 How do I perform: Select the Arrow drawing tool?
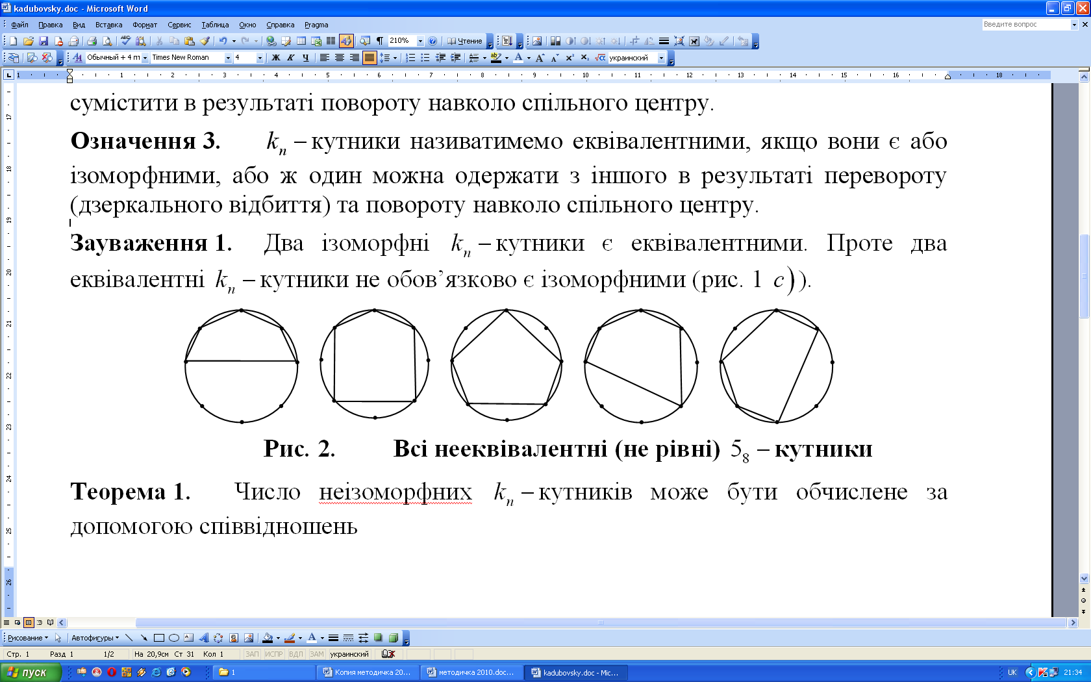tap(144, 638)
